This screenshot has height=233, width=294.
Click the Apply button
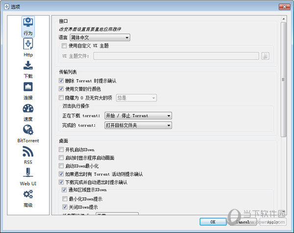click(x=273, y=222)
